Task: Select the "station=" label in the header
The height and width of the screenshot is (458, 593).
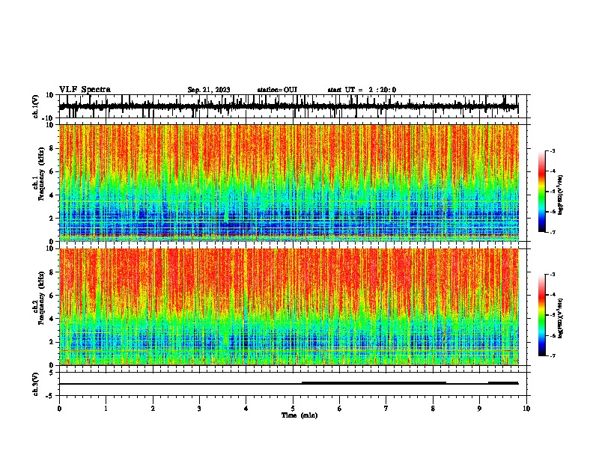Action: pos(270,90)
